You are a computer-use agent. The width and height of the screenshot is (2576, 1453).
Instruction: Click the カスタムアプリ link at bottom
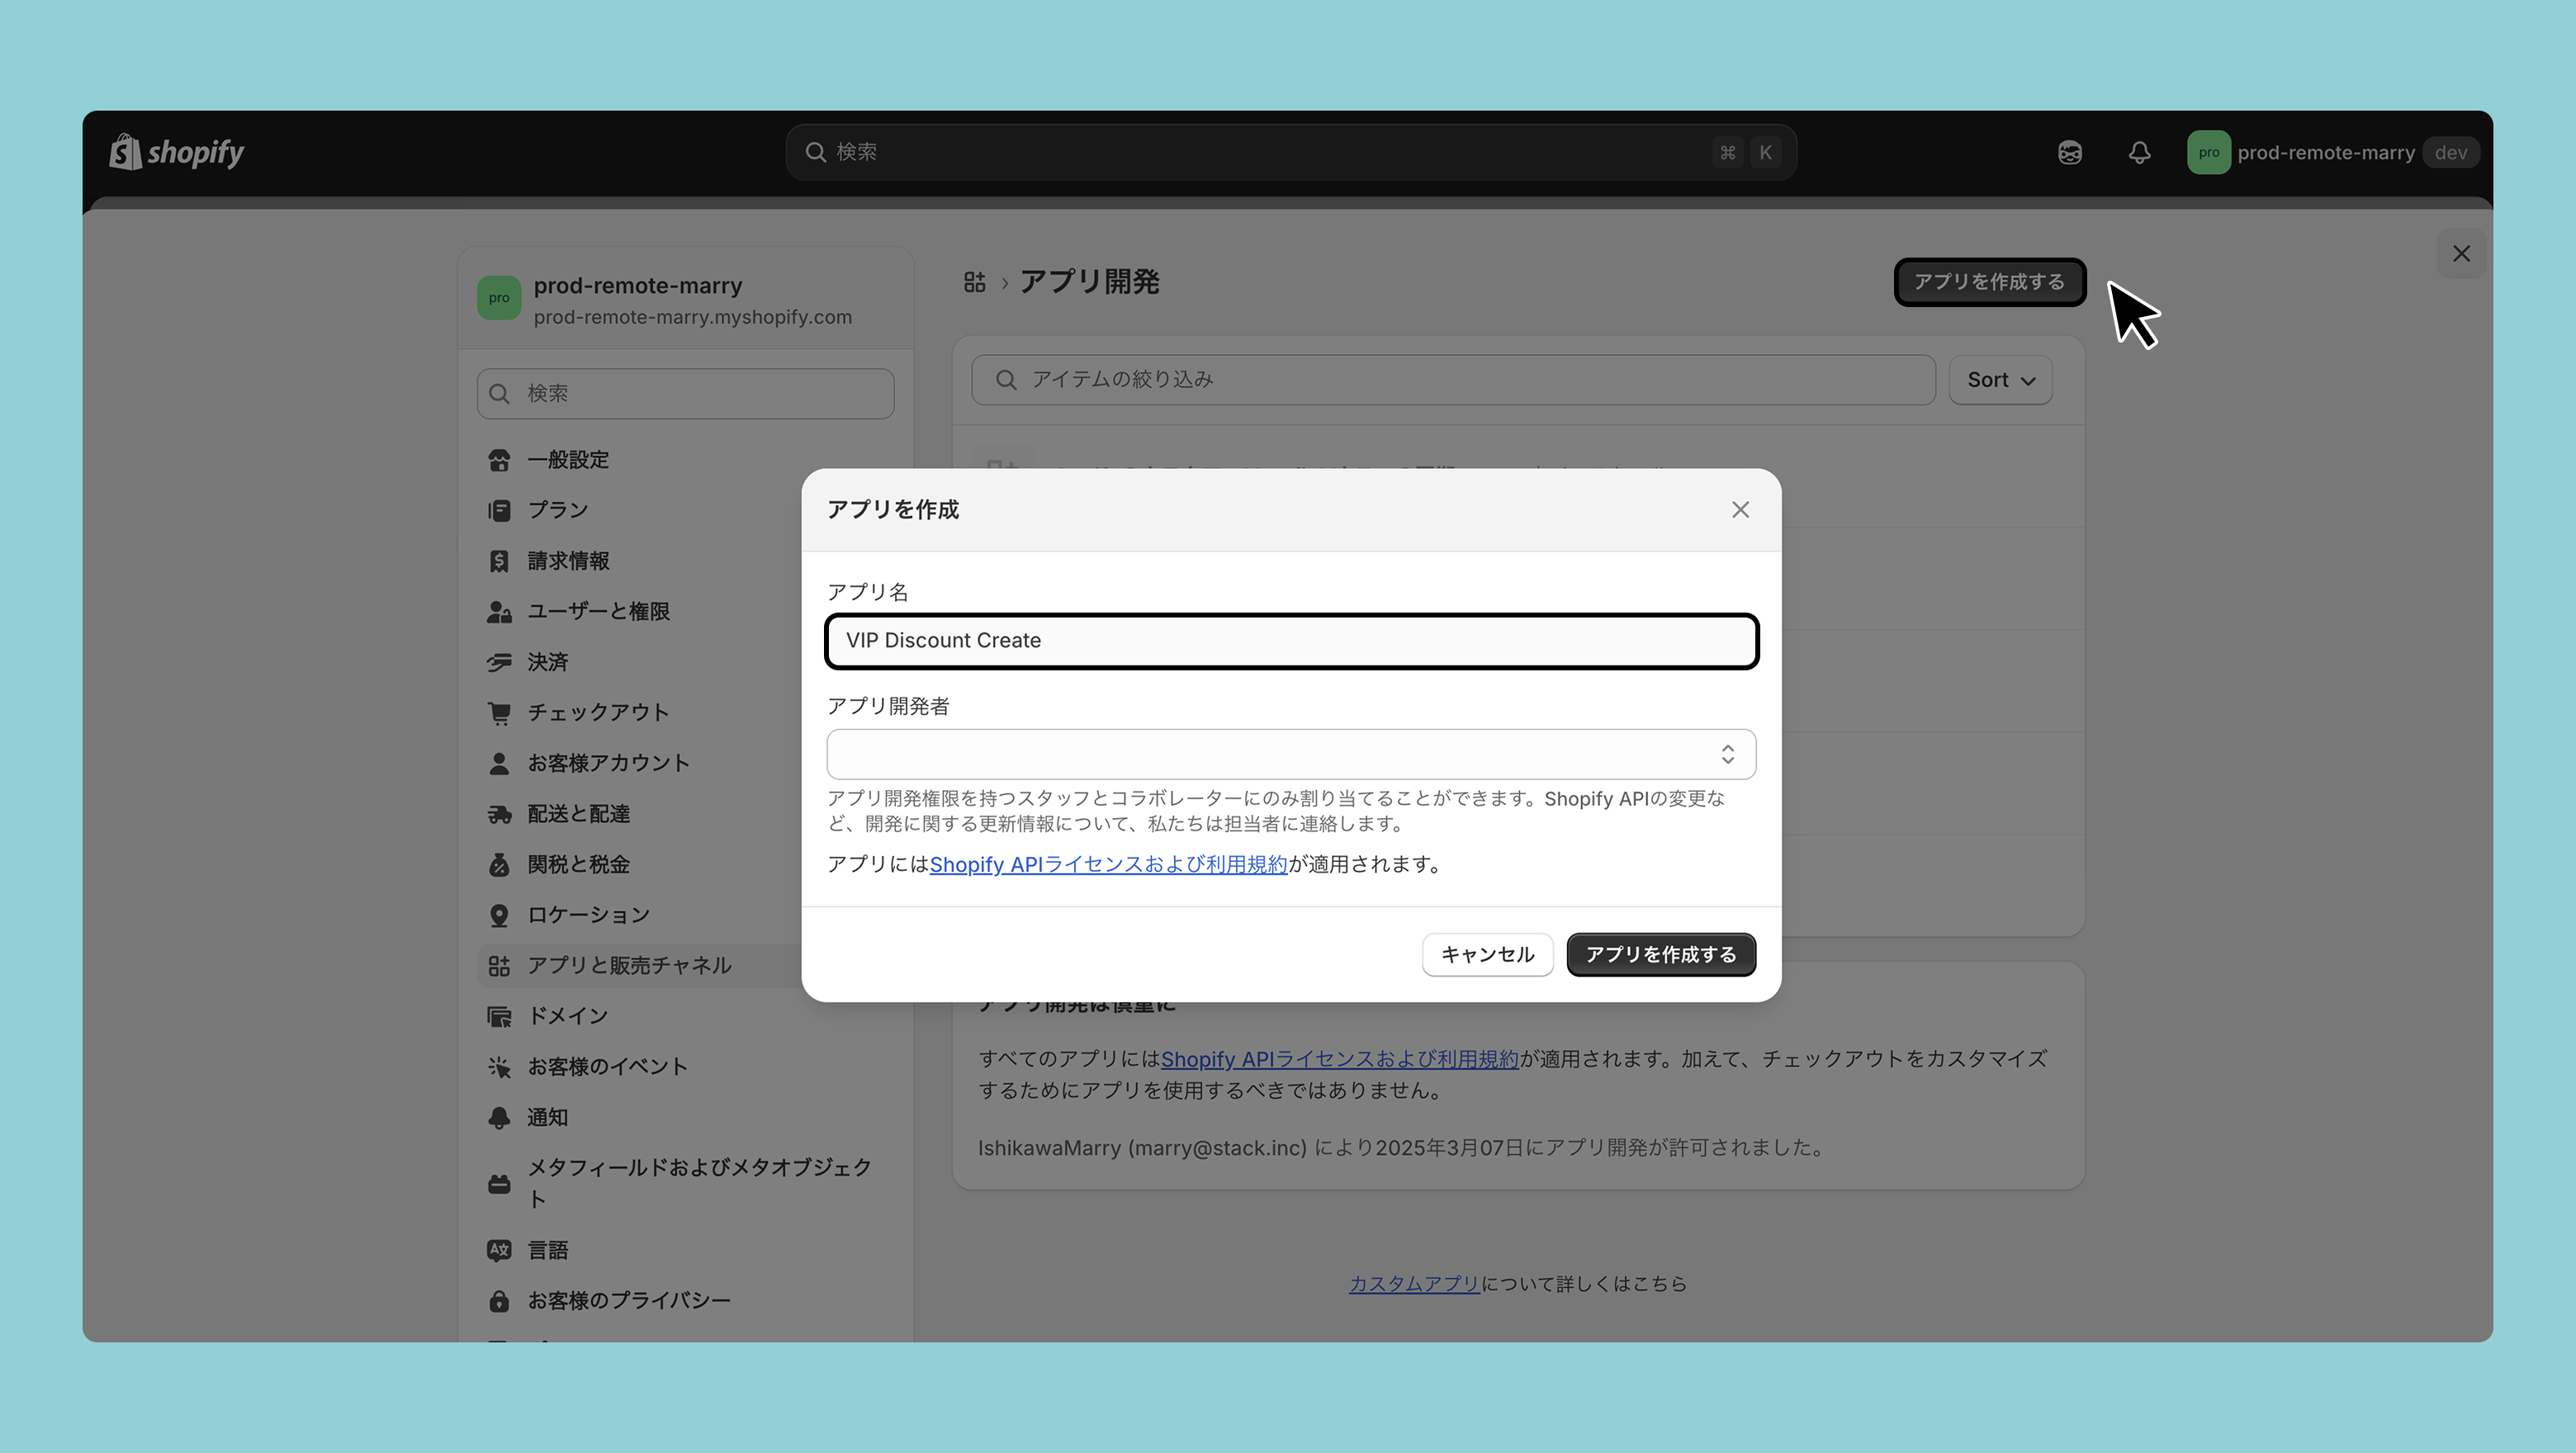tap(1413, 1283)
